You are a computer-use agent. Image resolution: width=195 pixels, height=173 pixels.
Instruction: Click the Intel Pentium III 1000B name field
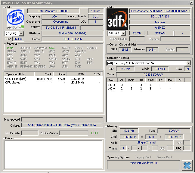point(53,11)
